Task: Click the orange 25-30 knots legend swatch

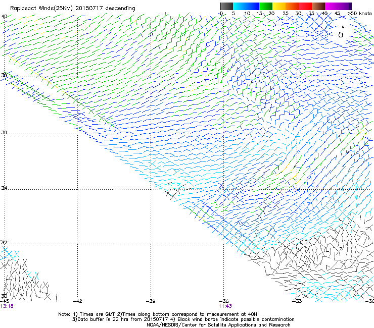Action: click(x=292, y=6)
